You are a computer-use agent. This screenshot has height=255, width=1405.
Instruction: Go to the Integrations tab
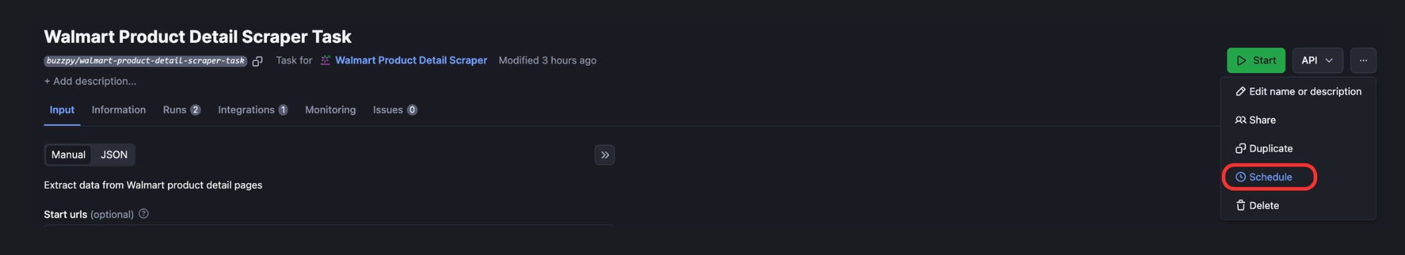pos(253,110)
